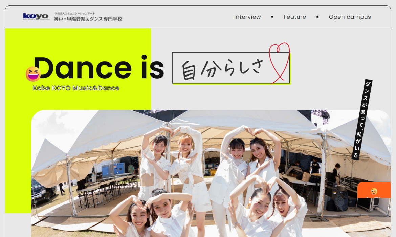Click the "Dance is" headline
Viewport: 396px width, 237px height.
98,68
